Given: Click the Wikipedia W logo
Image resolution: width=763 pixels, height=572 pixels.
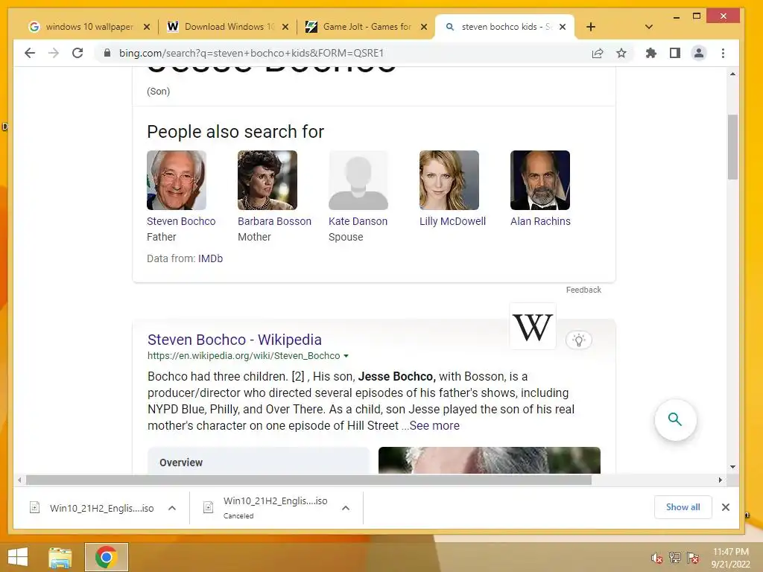Looking at the screenshot, I should (x=533, y=326).
